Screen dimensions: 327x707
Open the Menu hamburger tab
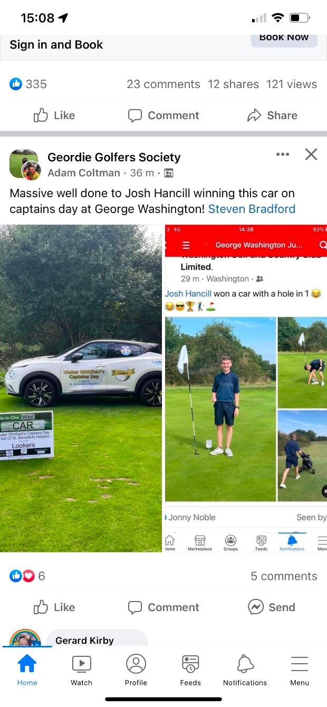[300, 671]
